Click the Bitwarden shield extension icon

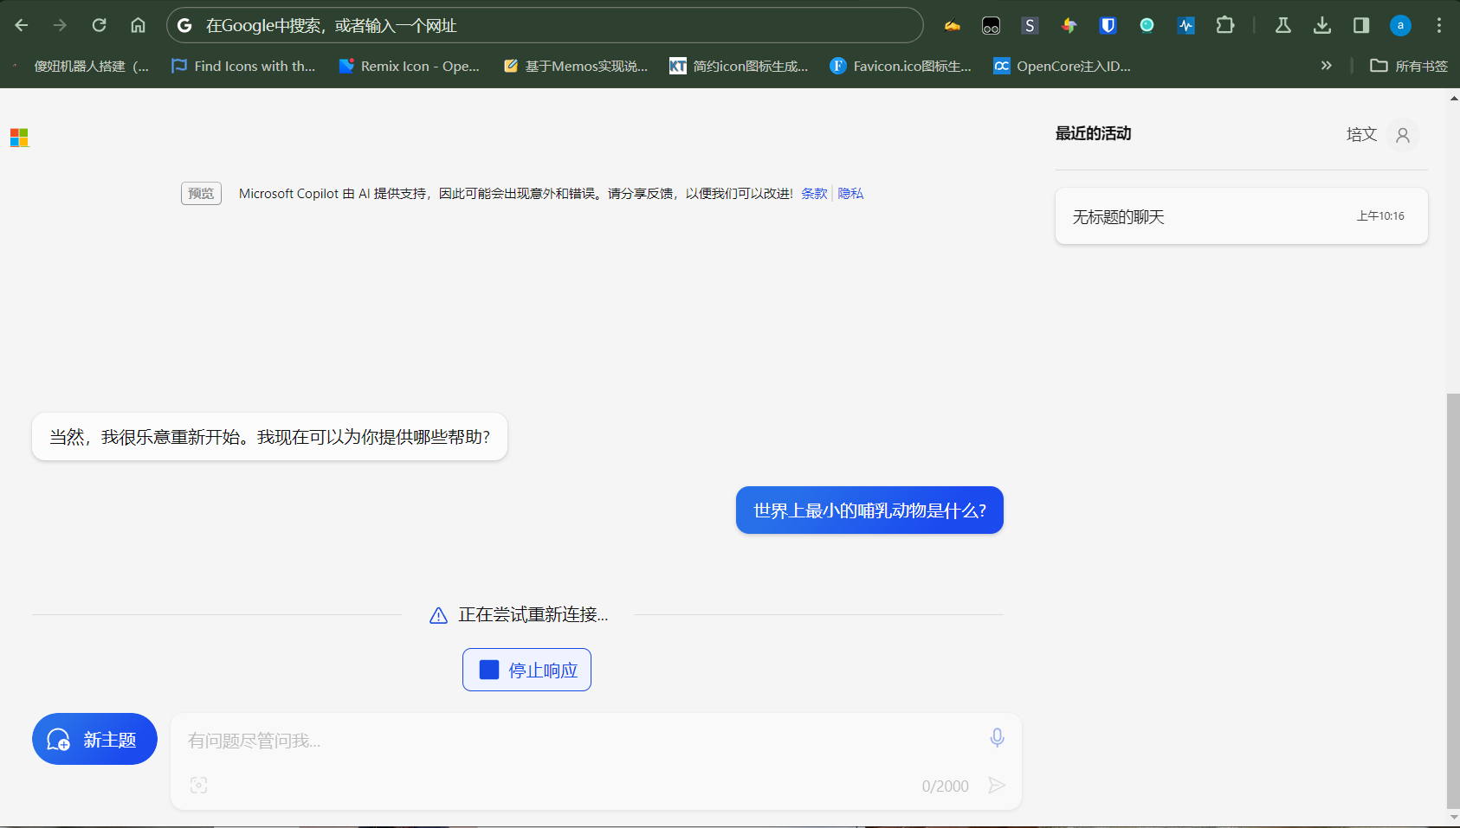click(1108, 25)
